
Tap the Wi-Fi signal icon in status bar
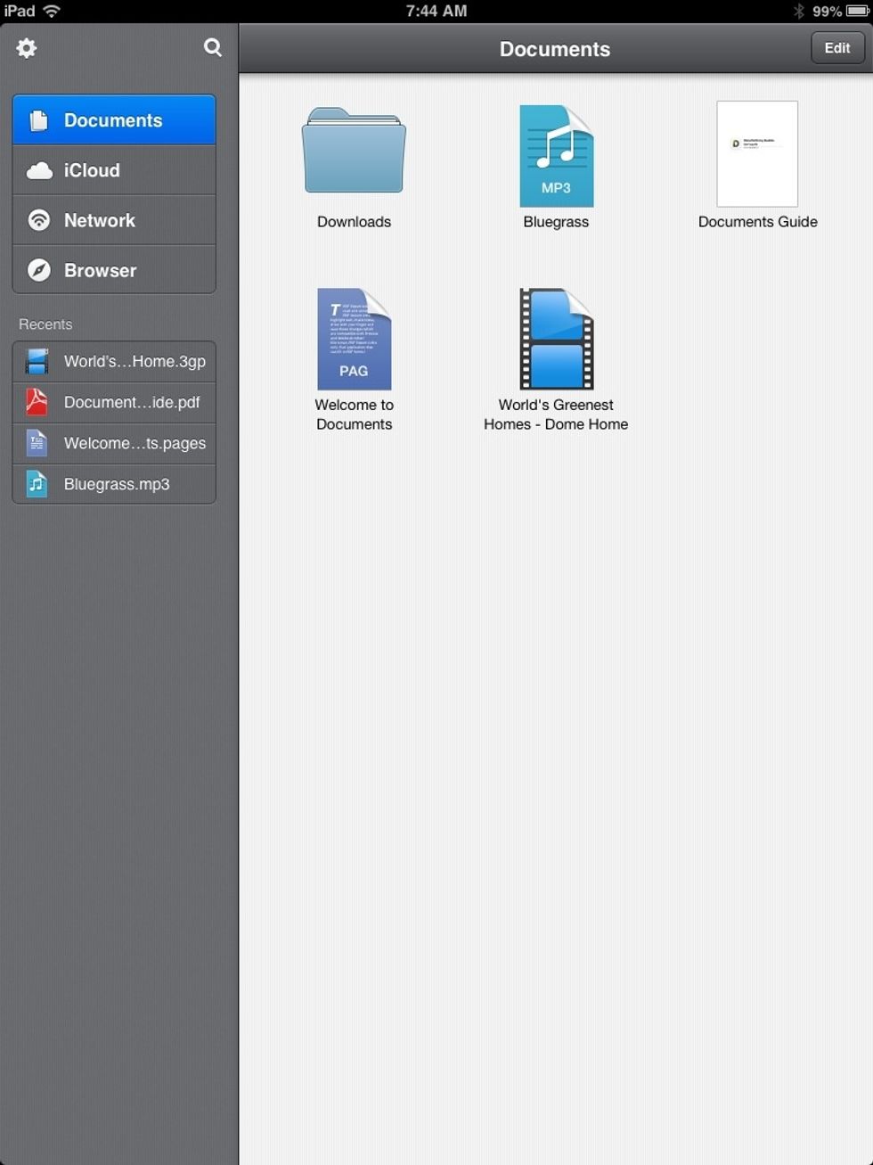52,12
